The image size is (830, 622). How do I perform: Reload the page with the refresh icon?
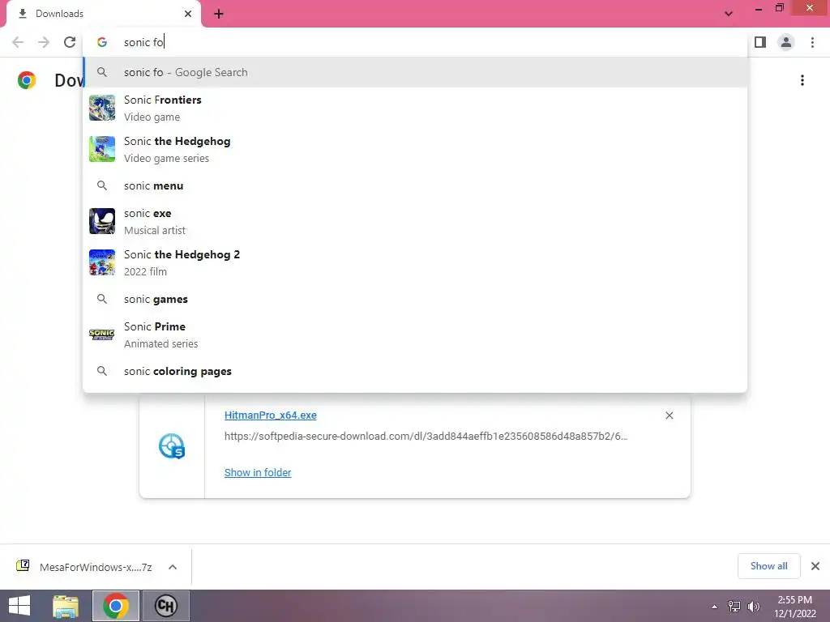70,42
